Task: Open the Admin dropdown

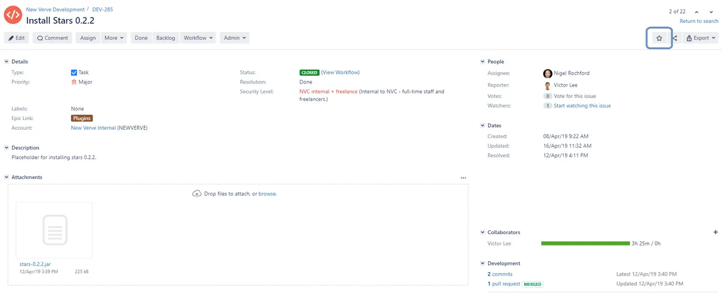Action: coord(235,38)
